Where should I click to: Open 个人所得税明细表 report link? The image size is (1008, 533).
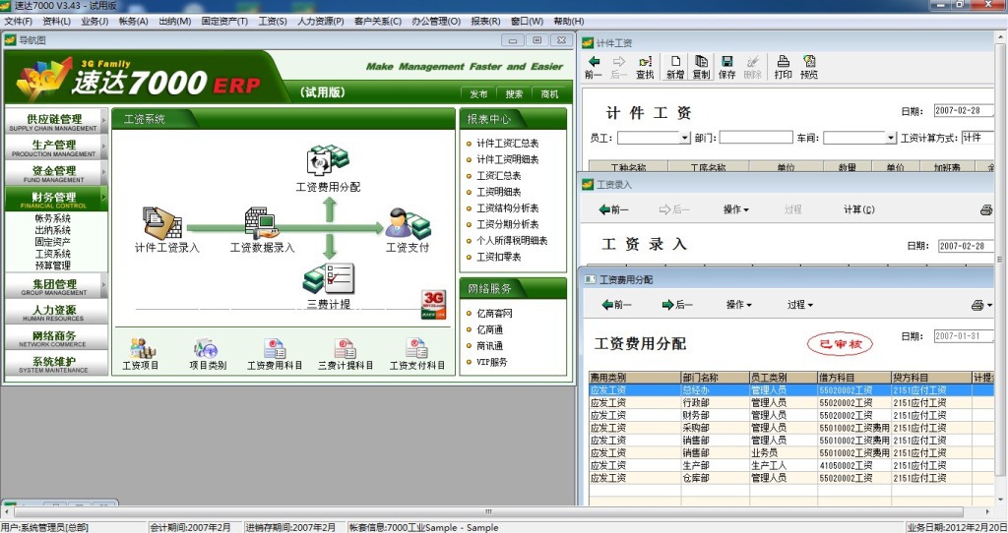click(512, 240)
